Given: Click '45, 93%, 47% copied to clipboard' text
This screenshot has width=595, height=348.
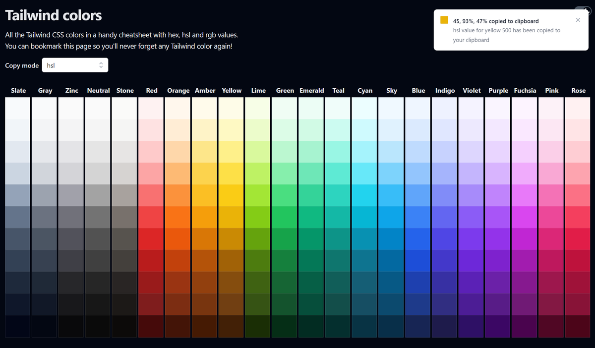Looking at the screenshot, I should [496, 21].
